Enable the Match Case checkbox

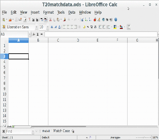52,131
